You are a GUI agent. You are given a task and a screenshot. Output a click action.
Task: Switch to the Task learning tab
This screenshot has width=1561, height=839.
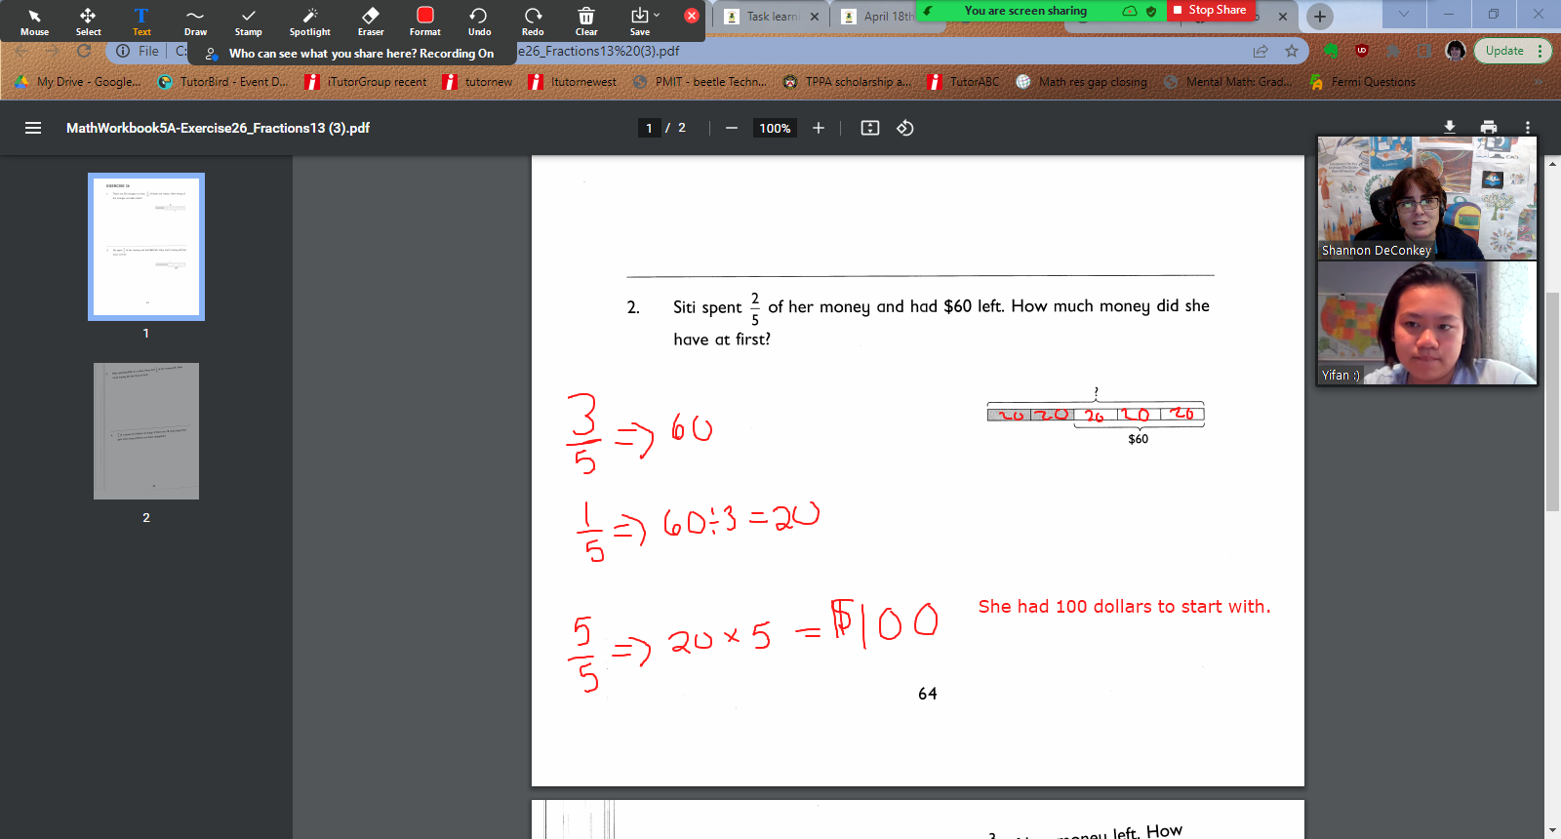tap(771, 16)
